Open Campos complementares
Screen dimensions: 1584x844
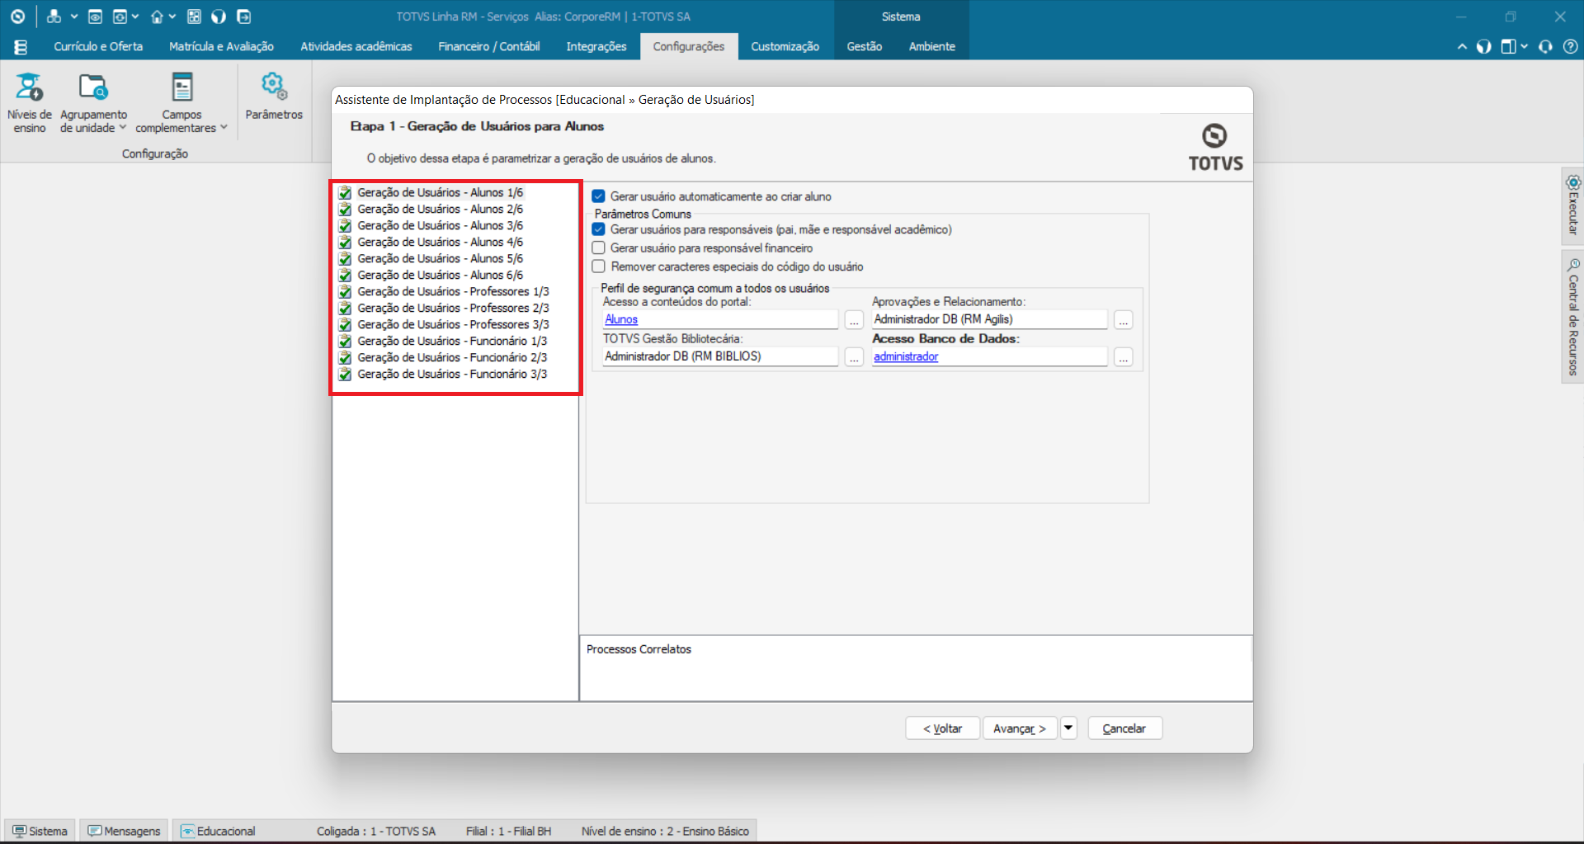pyautogui.click(x=181, y=103)
